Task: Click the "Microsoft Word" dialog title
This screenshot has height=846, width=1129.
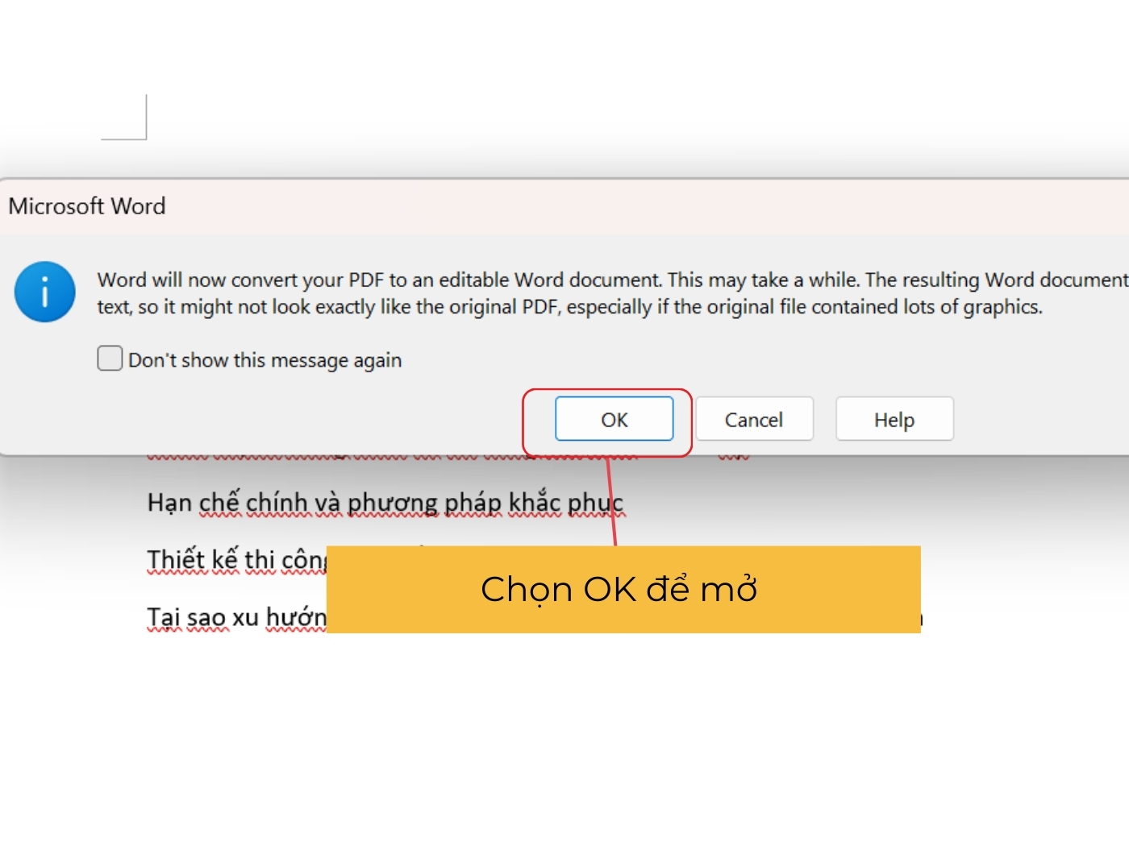Action: point(87,206)
